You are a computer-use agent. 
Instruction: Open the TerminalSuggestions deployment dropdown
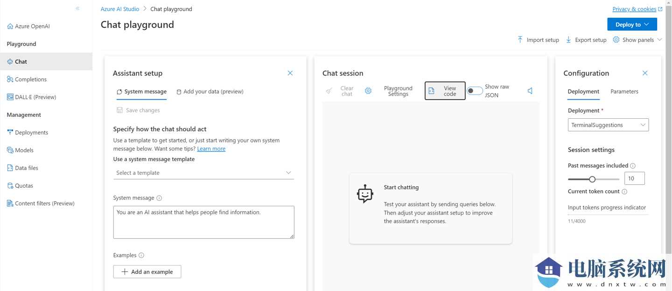coord(608,125)
